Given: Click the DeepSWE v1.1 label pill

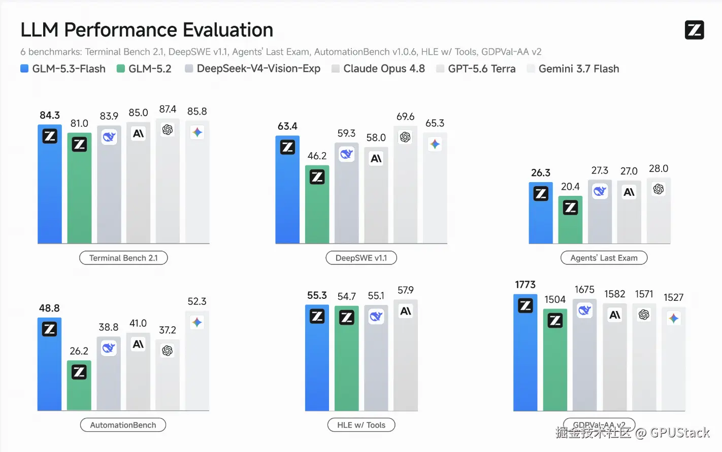Looking at the screenshot, I should click(x=361, y=258).
